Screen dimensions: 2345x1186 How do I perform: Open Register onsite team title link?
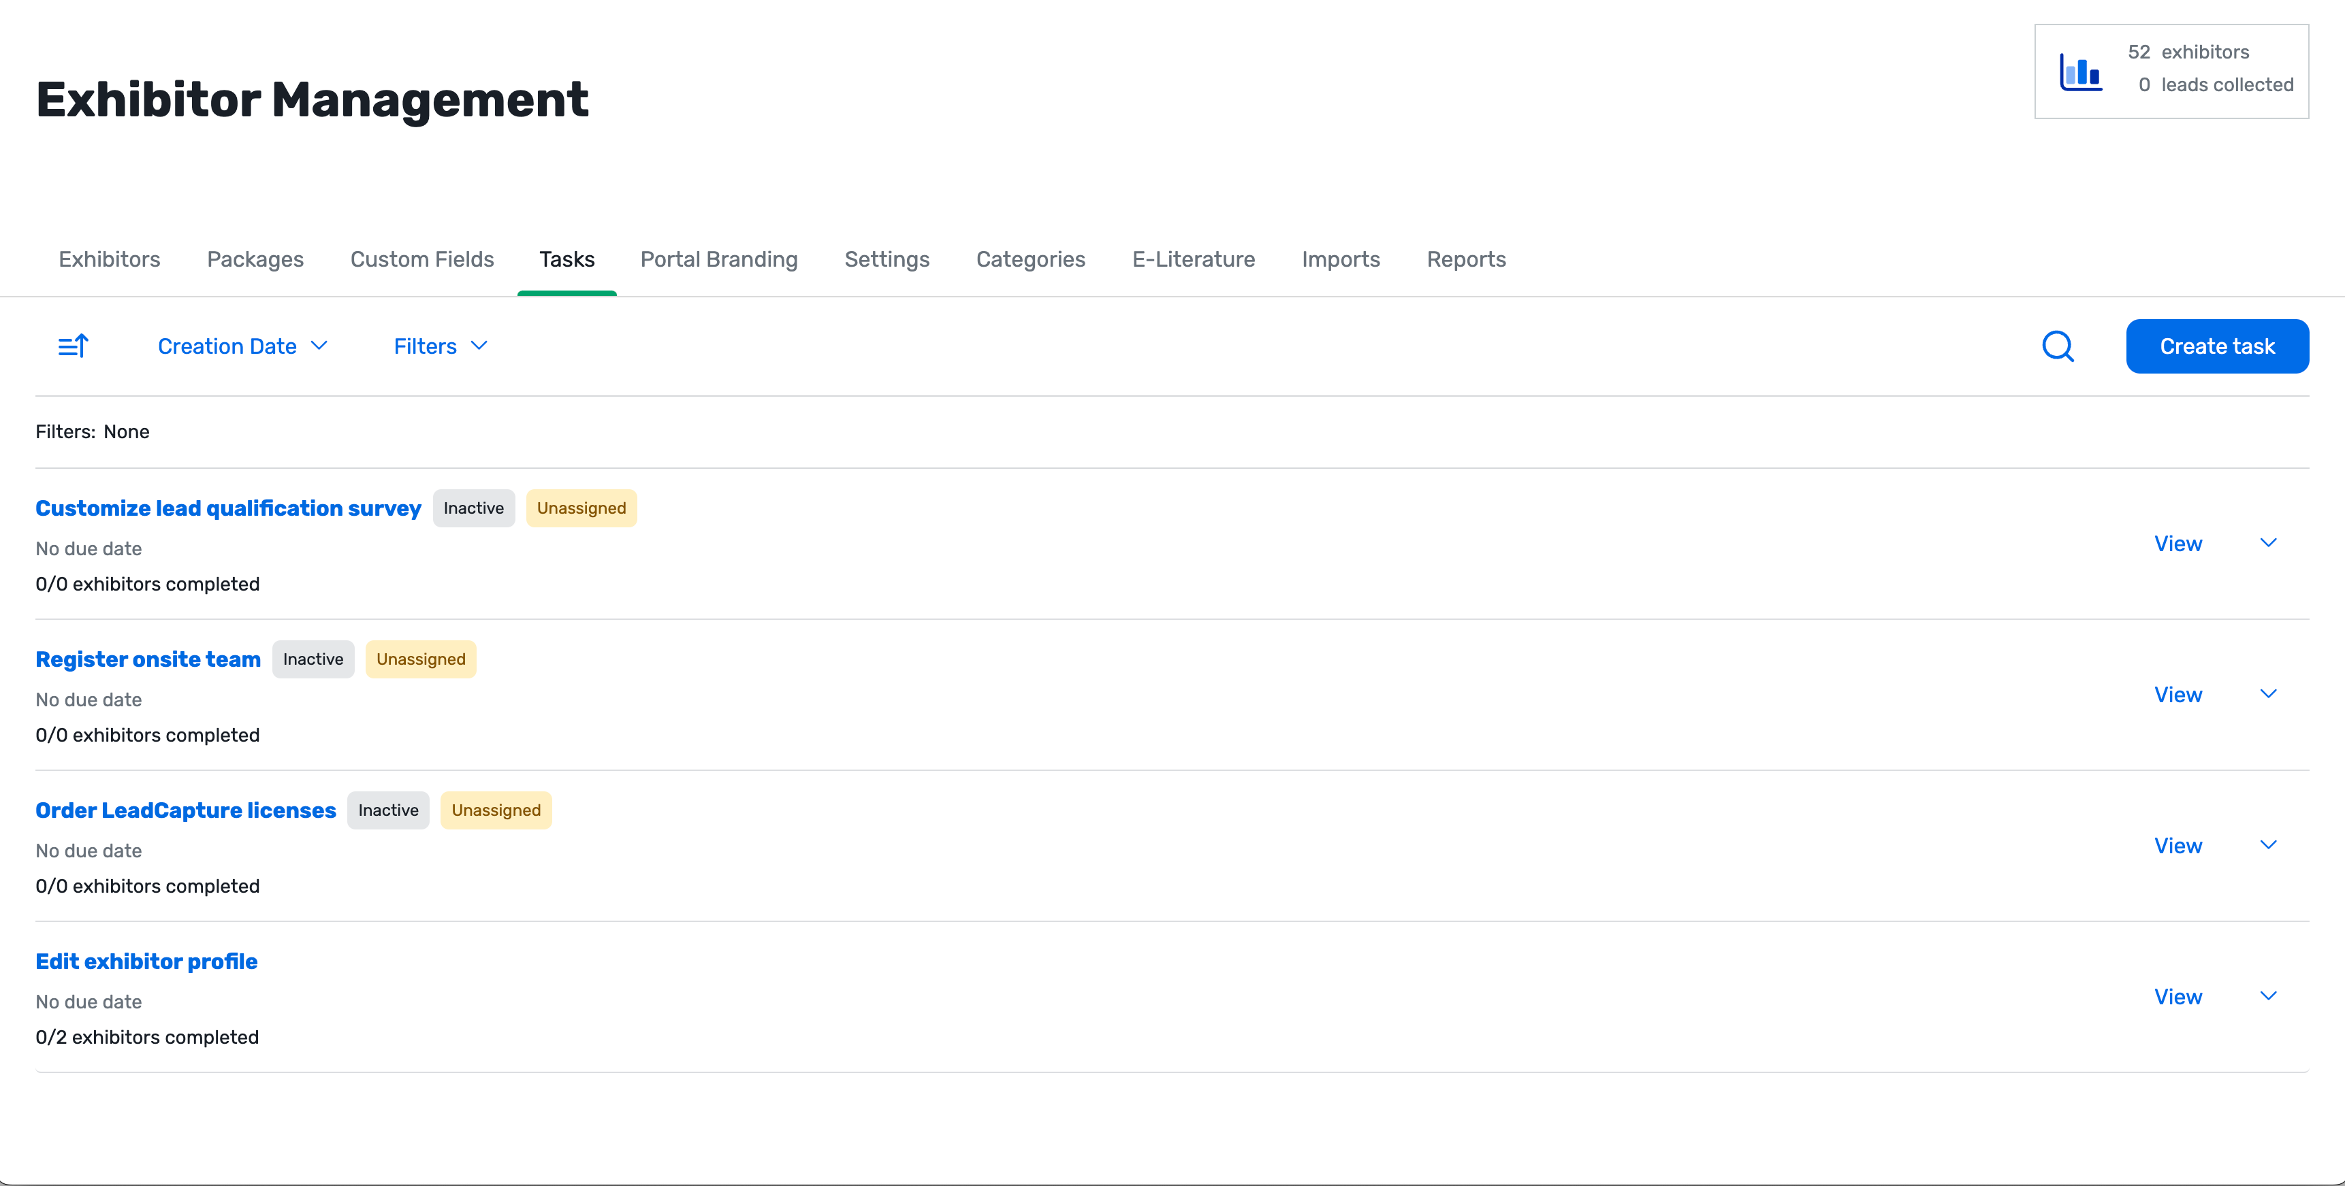(148, 659)
